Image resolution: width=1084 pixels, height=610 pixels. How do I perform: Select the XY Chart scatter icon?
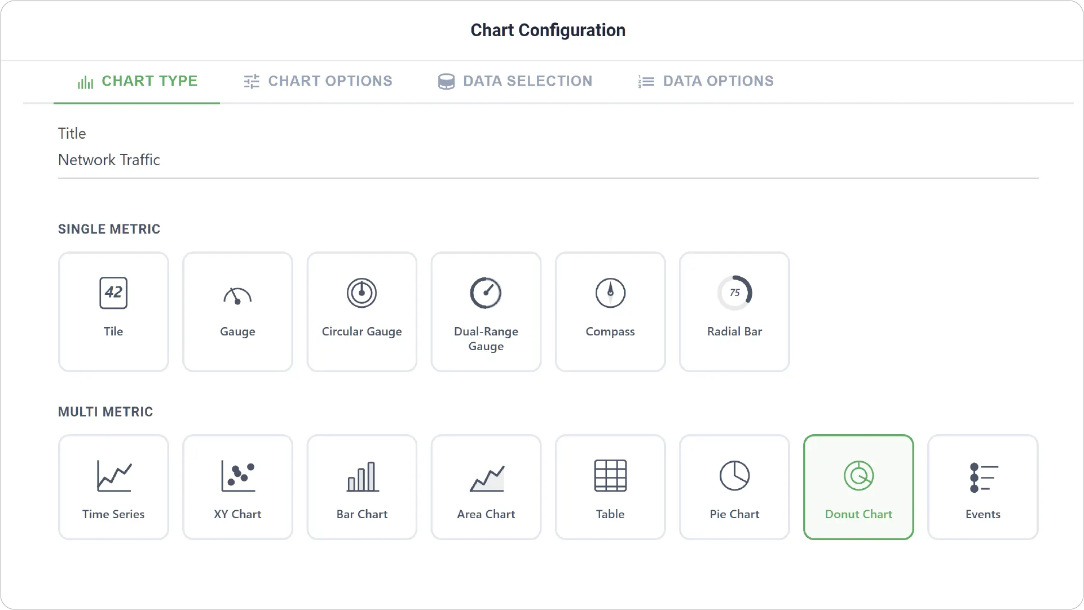click(237, 476)
